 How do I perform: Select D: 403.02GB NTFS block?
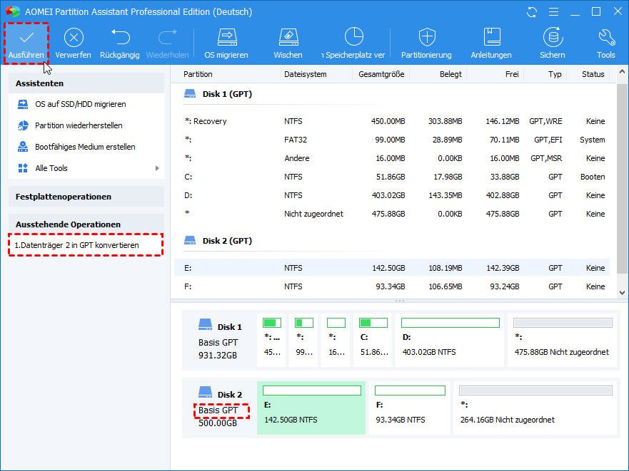click(x=450, y=340)
